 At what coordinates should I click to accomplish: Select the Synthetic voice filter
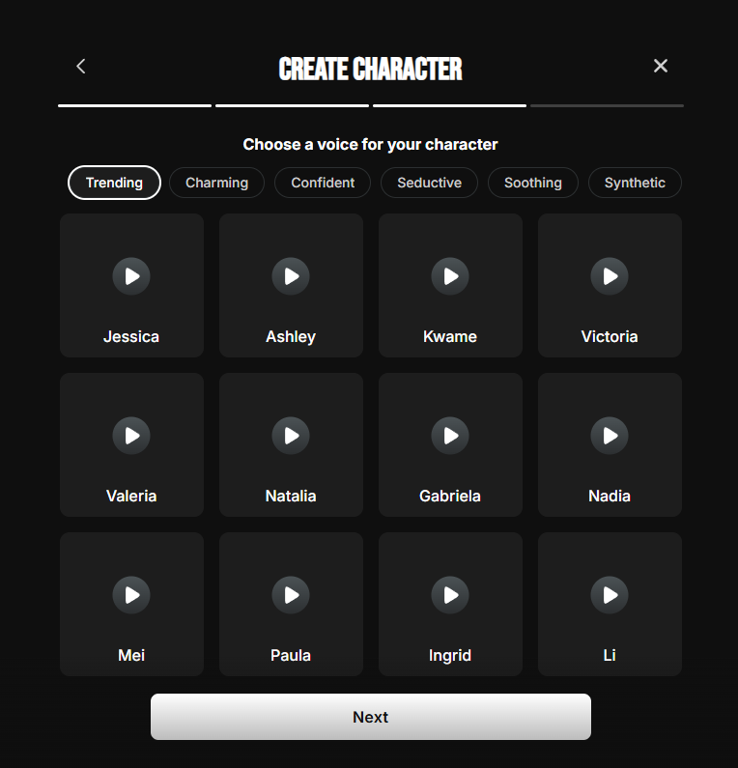(x=635, y=183)
